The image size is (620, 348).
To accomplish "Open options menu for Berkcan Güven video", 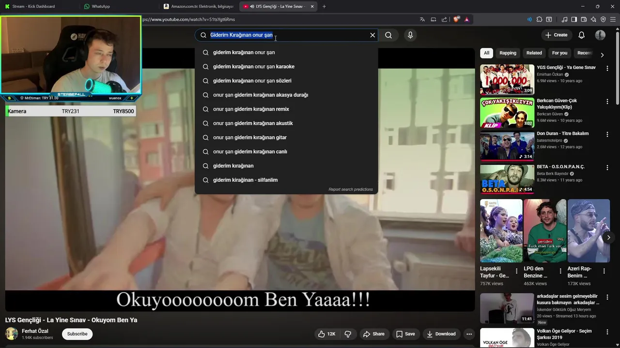I will [607, 101].
